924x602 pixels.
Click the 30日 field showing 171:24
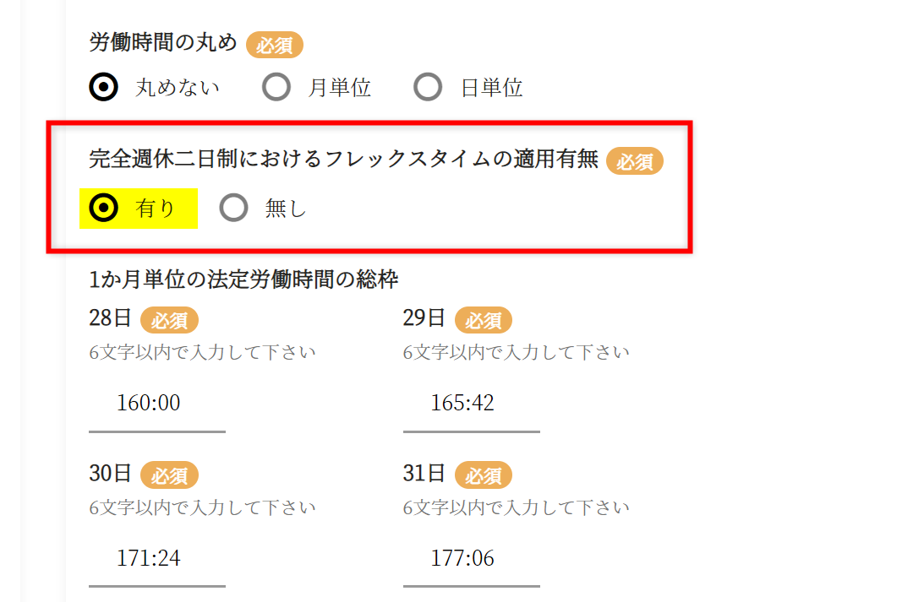click(156, 558)
